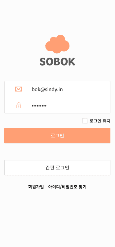Focus the email field showing bok@sindy.in
The height and width of the screenshot is (247, 115).
57,89
